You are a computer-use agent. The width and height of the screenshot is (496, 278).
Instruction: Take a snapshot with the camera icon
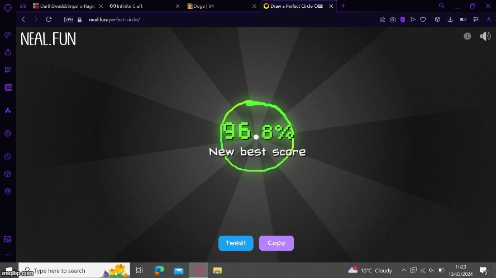tap(393, 19)
